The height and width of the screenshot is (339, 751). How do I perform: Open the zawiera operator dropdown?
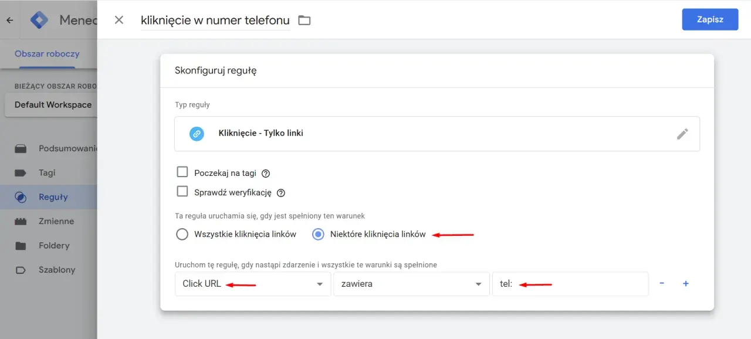tap(411, 284)
